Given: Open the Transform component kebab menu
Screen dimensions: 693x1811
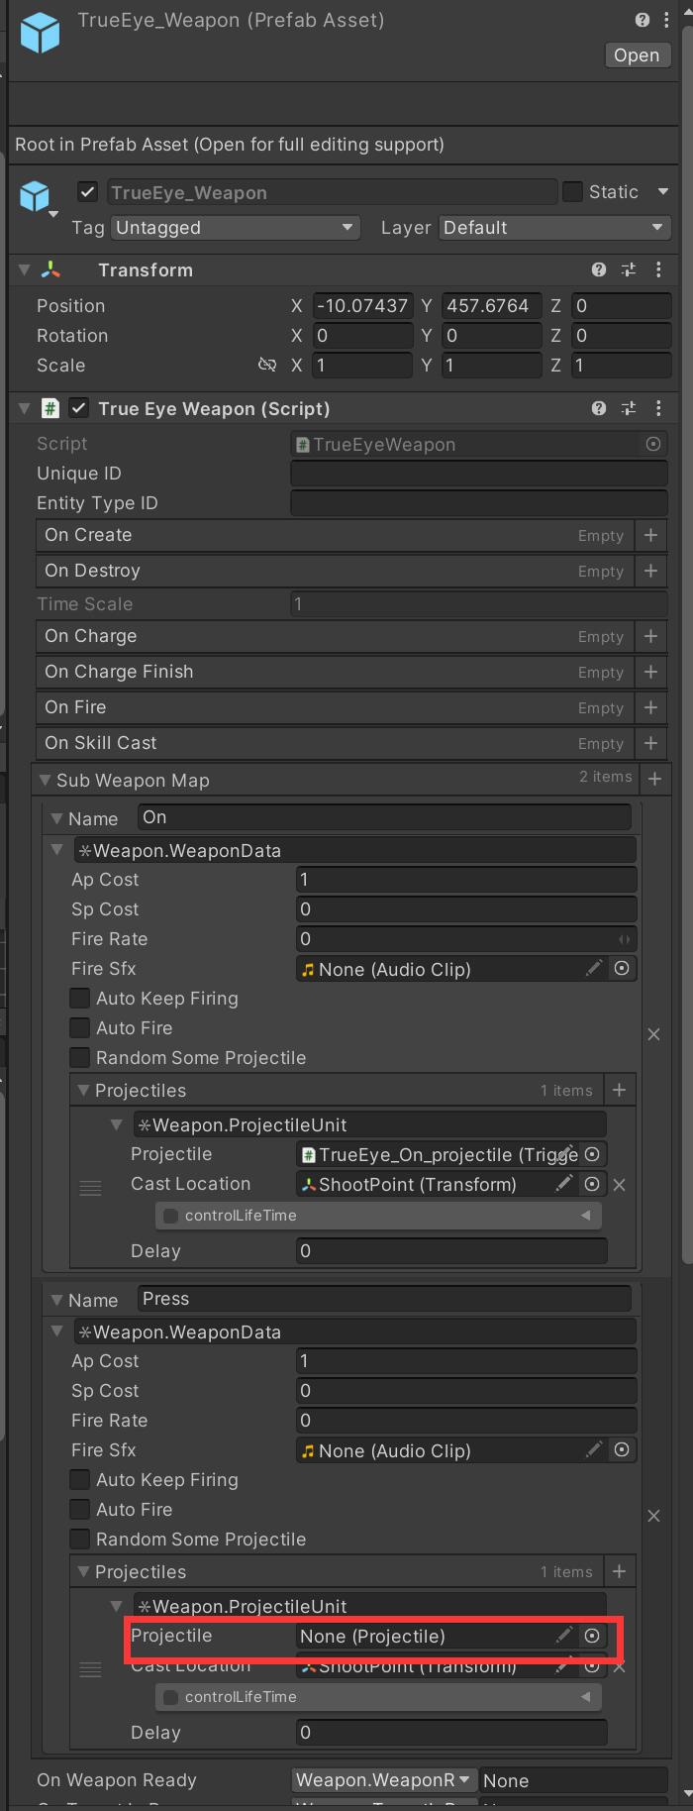Looking at the screenshot, I should [659, 269].
